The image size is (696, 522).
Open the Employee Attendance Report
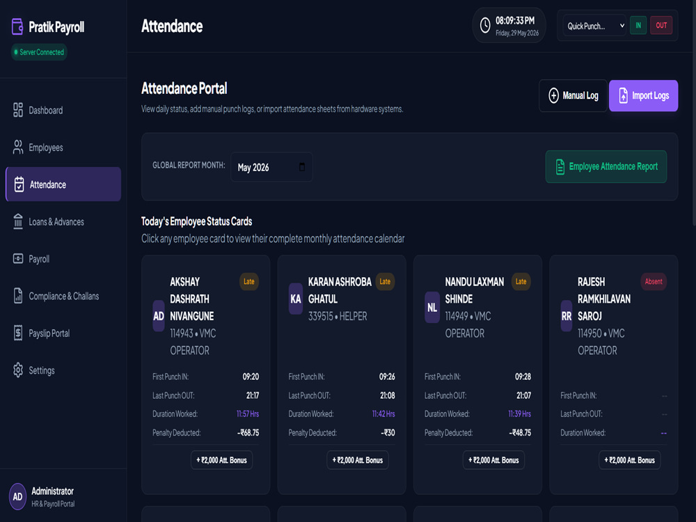click(606, 166)
